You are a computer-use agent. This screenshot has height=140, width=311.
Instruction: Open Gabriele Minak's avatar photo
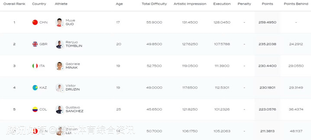point(59,66)
